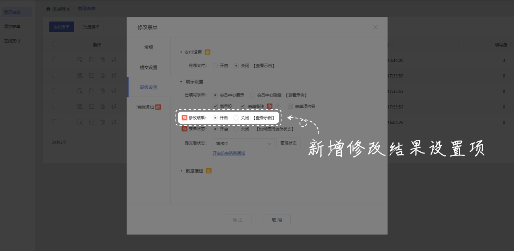The width and height of the screenshot is (514, 251).
Task: Sort by 填写量 using its sort arrows
Action: coord(511,45)
